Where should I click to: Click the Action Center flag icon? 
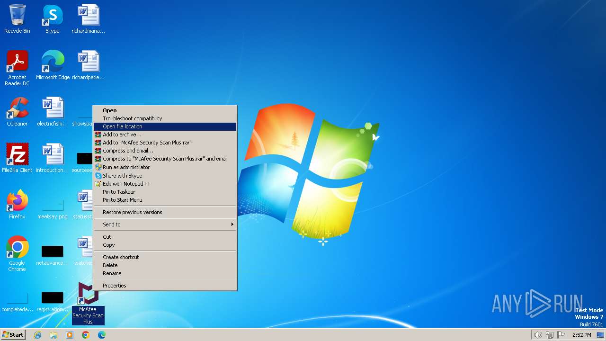pos(561,335)
